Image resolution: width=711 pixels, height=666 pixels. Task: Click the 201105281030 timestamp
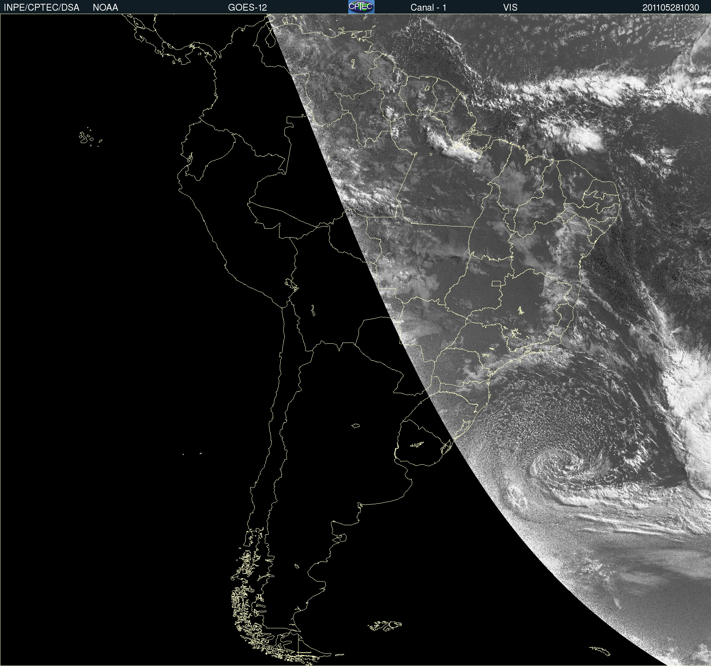tap(671, 8)
